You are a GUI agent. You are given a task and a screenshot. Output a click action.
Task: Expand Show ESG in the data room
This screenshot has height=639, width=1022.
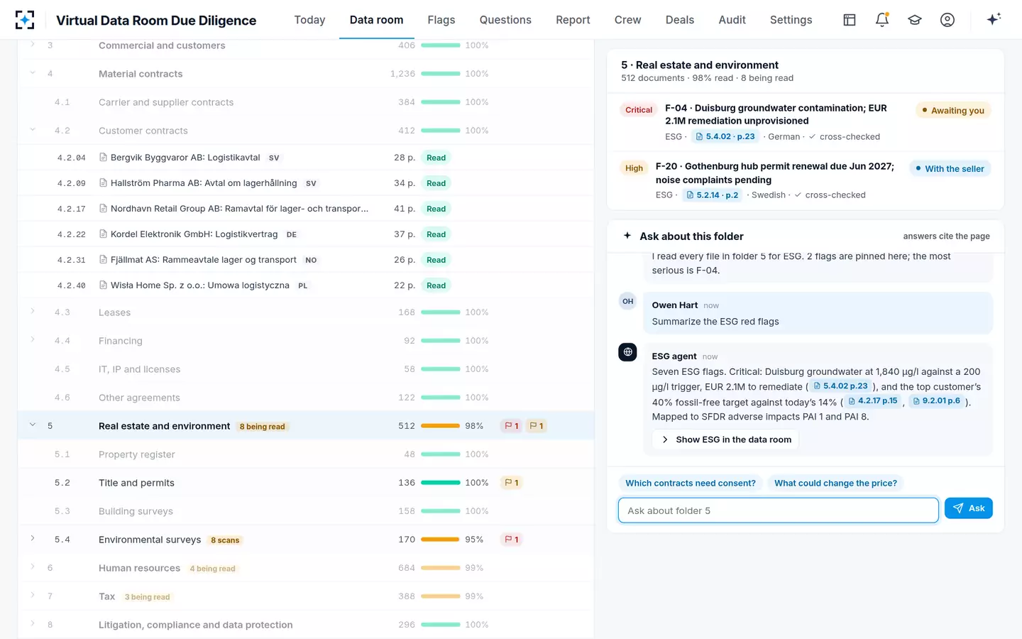click(x=726, y=439)
